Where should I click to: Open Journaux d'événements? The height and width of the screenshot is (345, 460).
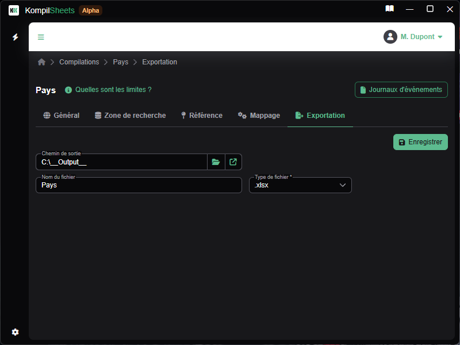(401, 90)
